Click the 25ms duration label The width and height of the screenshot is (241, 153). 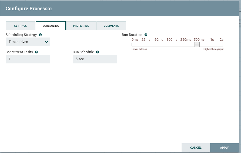pyautogui.click(x=146, y=40)
